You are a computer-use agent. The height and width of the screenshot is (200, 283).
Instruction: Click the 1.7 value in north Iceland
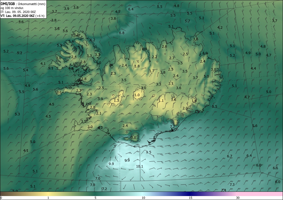click(152, 71)
